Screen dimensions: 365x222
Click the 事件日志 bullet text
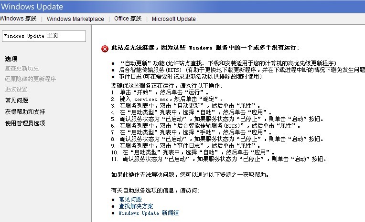pyautogui.click(x=191, y=76)
